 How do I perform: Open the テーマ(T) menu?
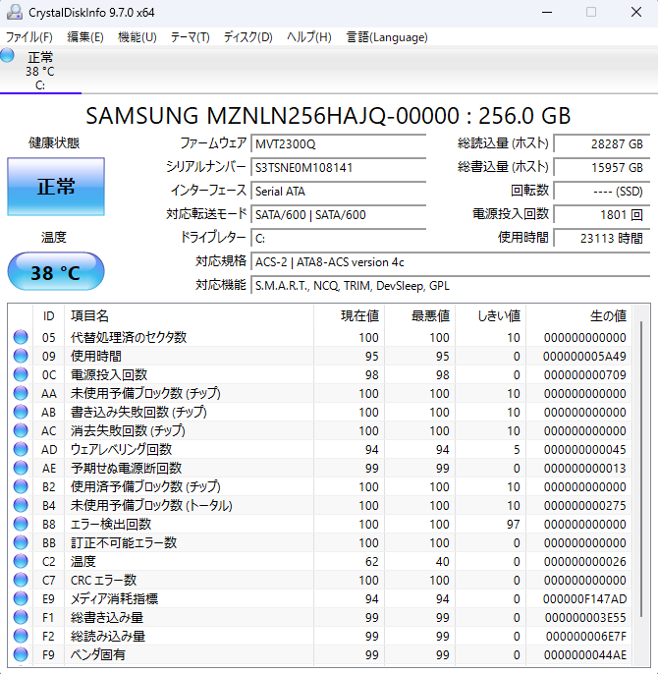[x=190, y=37]
